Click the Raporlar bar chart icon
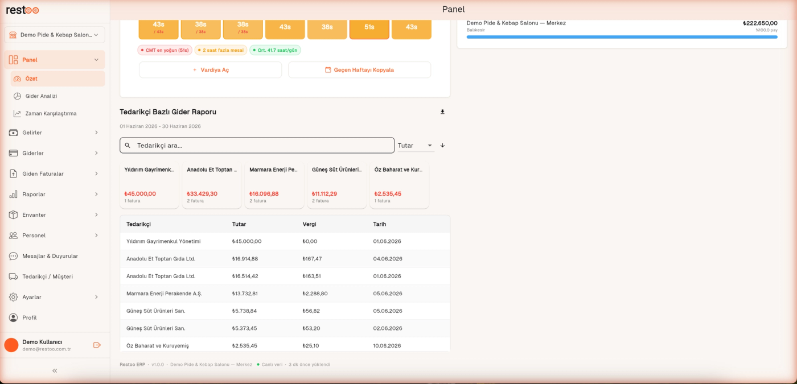The image size is (797, 384). pos(13,195)
